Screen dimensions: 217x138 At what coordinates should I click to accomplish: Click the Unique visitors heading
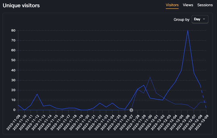coord(21,5)
